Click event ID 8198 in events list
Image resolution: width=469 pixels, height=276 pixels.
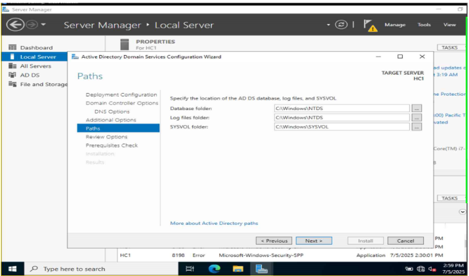178,256
